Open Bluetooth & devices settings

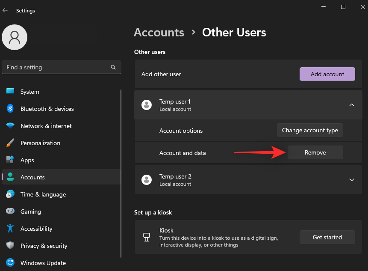pyautogui.click(x=61, y=109)
